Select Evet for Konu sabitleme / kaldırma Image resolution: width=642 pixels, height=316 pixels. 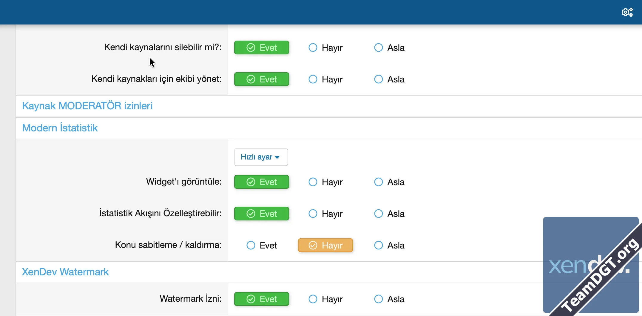click(x=262, y=246)
